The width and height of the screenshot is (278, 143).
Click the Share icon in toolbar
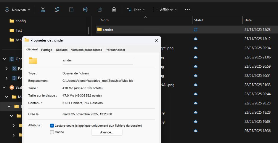click(x=100, y=9)
